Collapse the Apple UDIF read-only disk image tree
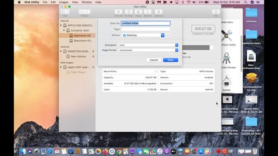The width and height of the screenshot is (278, 156). tap(61, 67)
